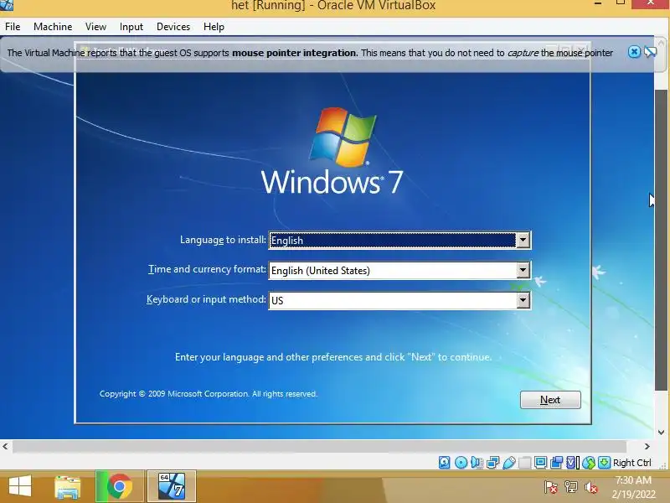Open the Input menu
This screenshot has width=670, height=503.
pyautogui.click(x=131, y=27)
